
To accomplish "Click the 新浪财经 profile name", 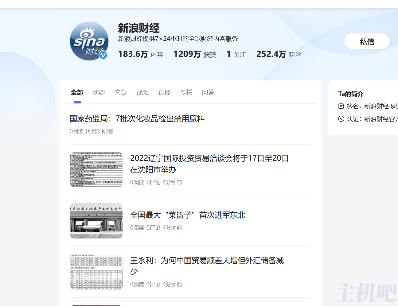I will 139,28.
